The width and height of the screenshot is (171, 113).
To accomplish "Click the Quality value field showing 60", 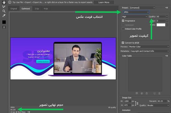I will tap(161, 17).
